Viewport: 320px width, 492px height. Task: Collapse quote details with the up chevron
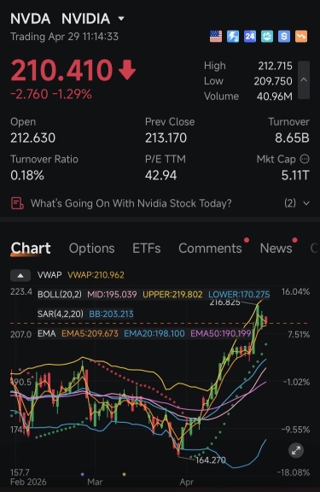coord(304,80)
